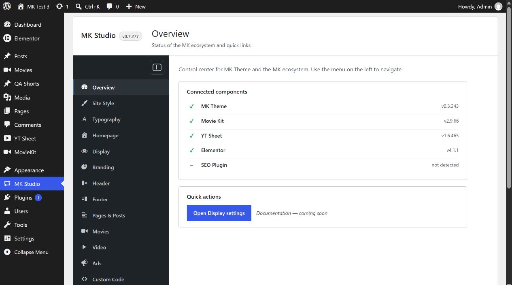The image size is (512, 285).
Task: Click the v2.9.66 version text
Action: pos(451,121)
